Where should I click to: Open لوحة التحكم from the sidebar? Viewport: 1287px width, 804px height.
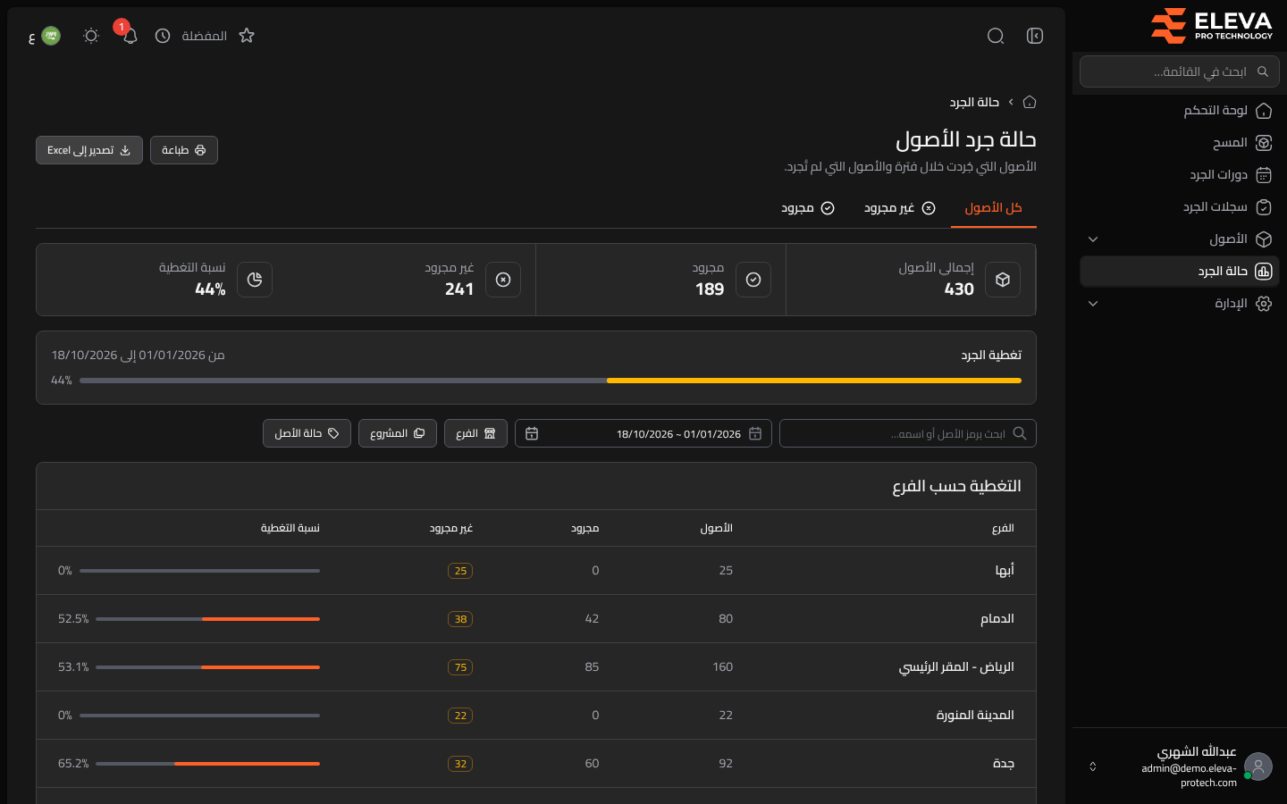point(1180,111)
